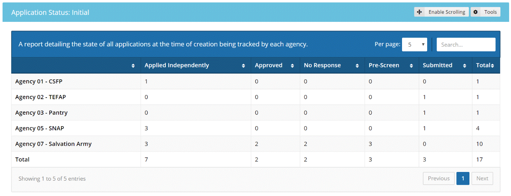Screen dimensions: 511x196
Task: Click the move arrows icon beside Enable Scrolling
Action: (x=420, y=12)
